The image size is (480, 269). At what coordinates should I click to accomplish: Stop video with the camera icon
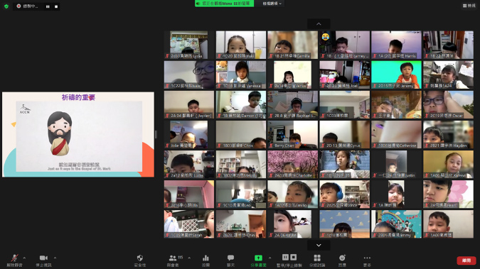point(43,260)
